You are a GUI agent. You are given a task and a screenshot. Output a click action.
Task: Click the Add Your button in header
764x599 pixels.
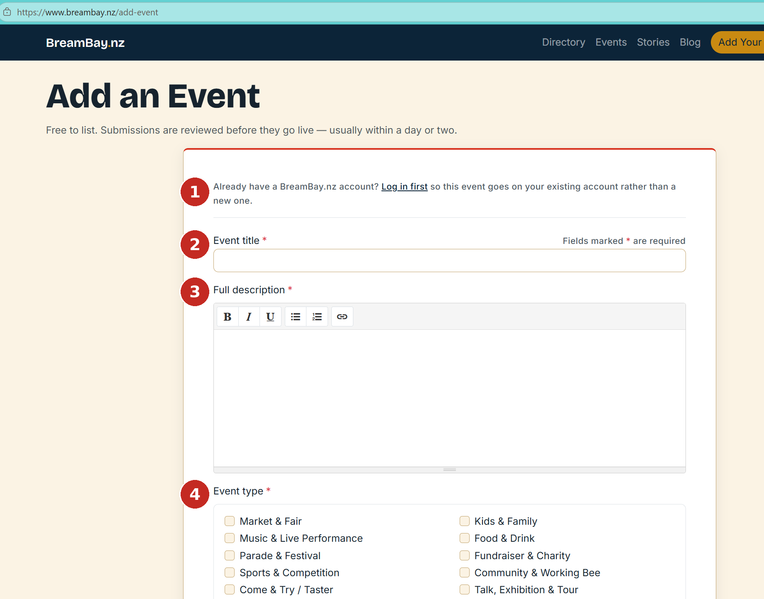click(x=737, y=42)
